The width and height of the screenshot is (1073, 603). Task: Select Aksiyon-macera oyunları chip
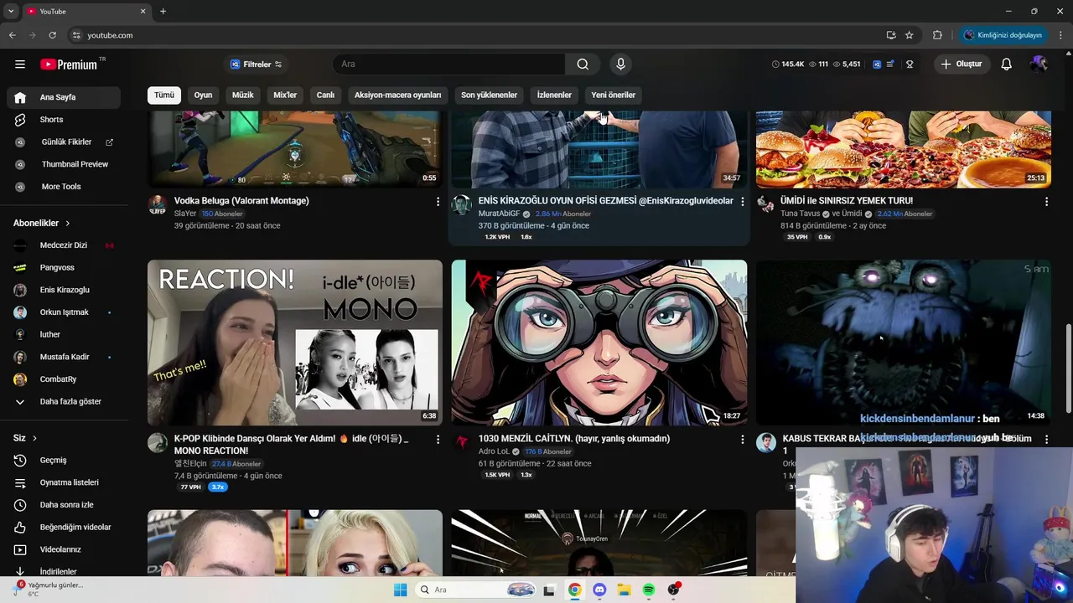pos(397,95)
